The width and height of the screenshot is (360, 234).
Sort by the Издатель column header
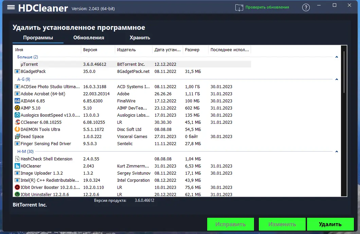[x=133, y=50]
